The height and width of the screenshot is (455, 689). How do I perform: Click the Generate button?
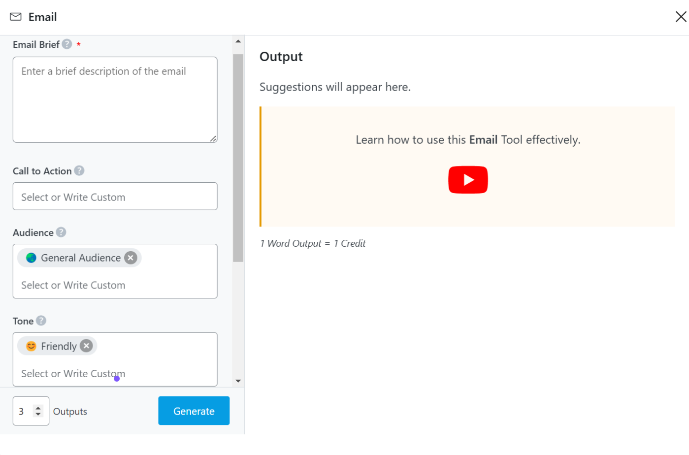point(194,411)
